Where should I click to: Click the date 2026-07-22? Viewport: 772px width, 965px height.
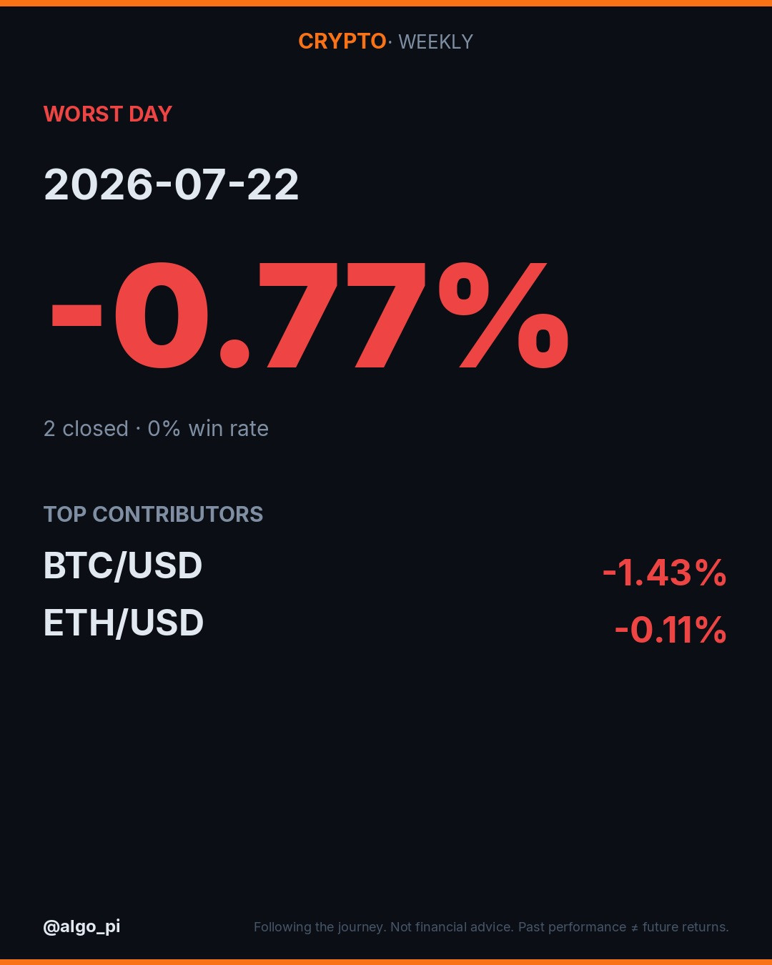tap(172, 184)
